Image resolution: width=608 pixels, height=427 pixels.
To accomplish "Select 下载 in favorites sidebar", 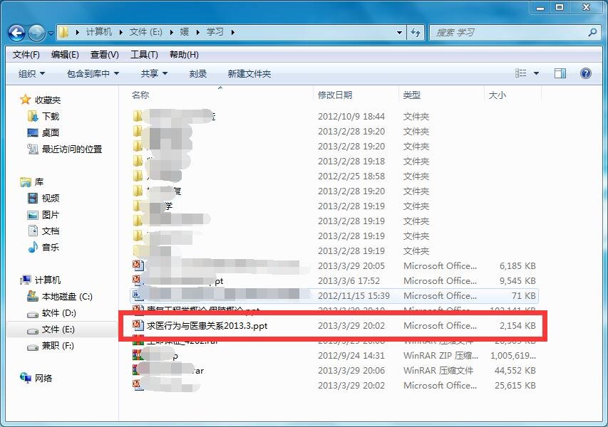I will [x=50, y=116].
